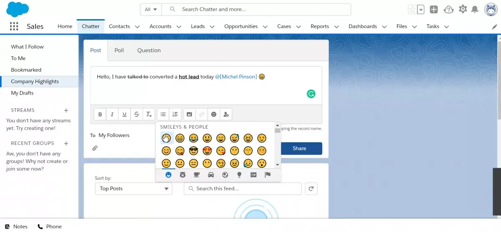Viewport: 501px width, 232px height.
Task: Insert the grinning face with teeth emoji
Action: (180, 138)
